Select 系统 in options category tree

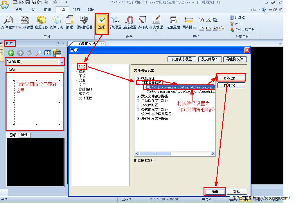coord(82,76)
